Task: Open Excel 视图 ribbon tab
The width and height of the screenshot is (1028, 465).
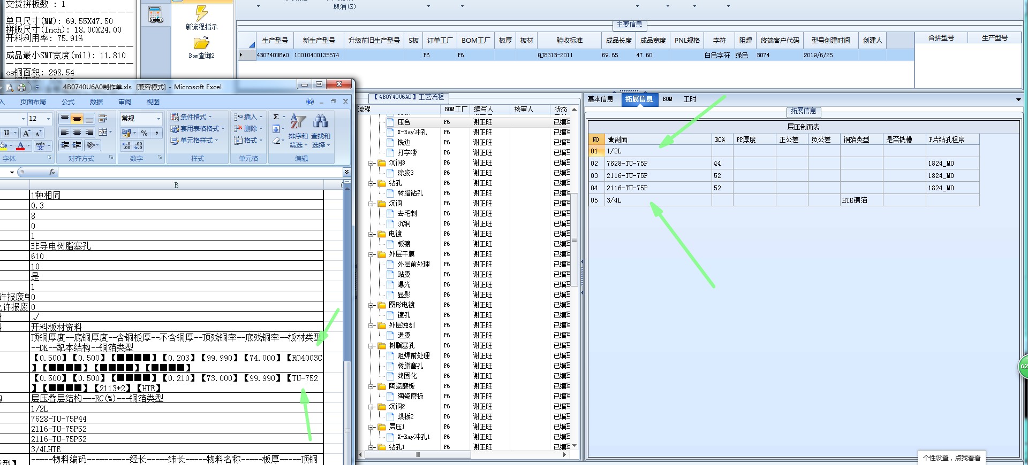Action: pyautogui.click(x=153, y=102)
